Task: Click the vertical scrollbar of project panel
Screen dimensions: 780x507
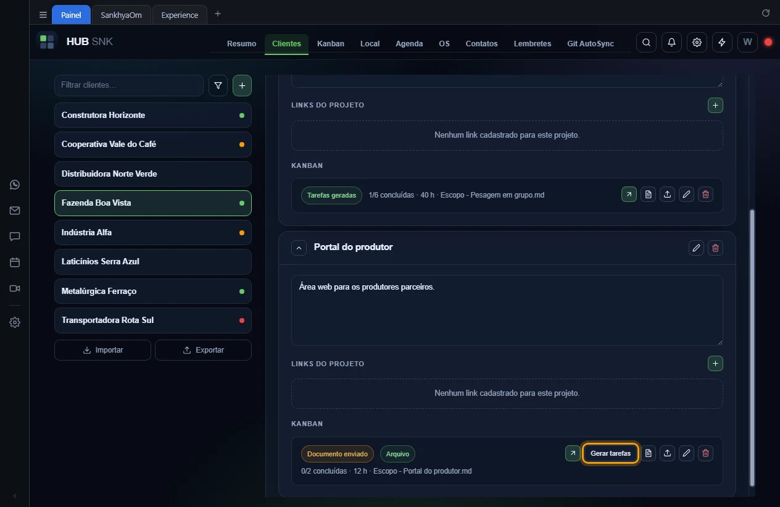Action: click(x=751, y=346)
